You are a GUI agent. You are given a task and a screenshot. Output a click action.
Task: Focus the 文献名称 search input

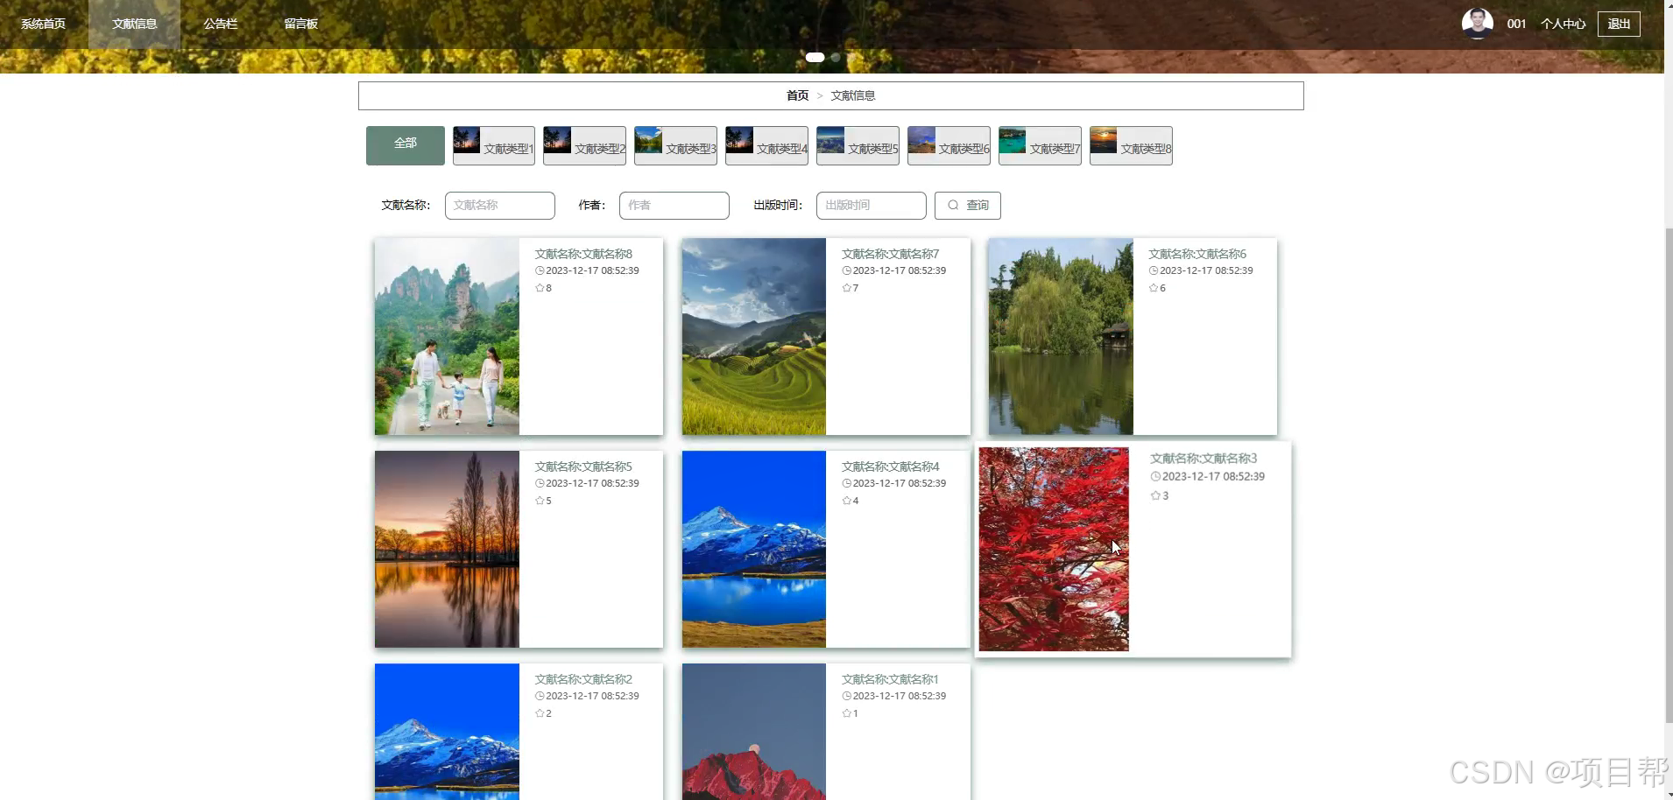pos(500,205)
